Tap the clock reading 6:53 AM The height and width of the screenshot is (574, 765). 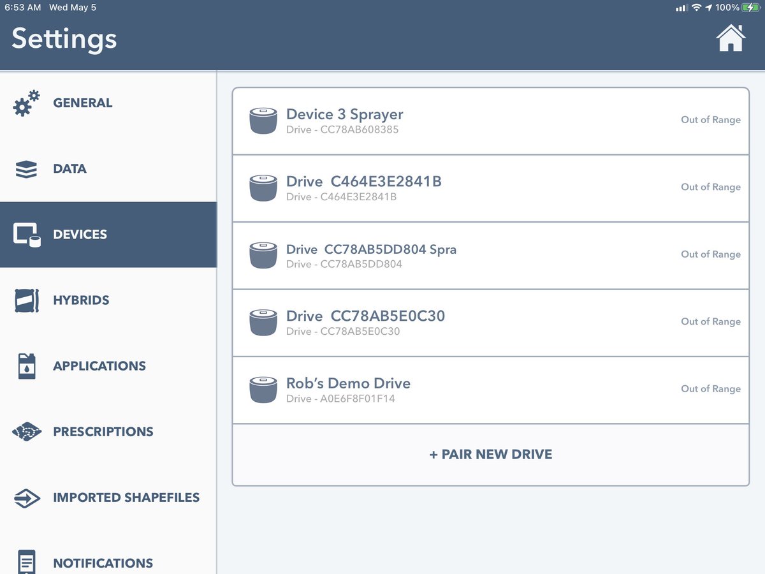(23, 8)
